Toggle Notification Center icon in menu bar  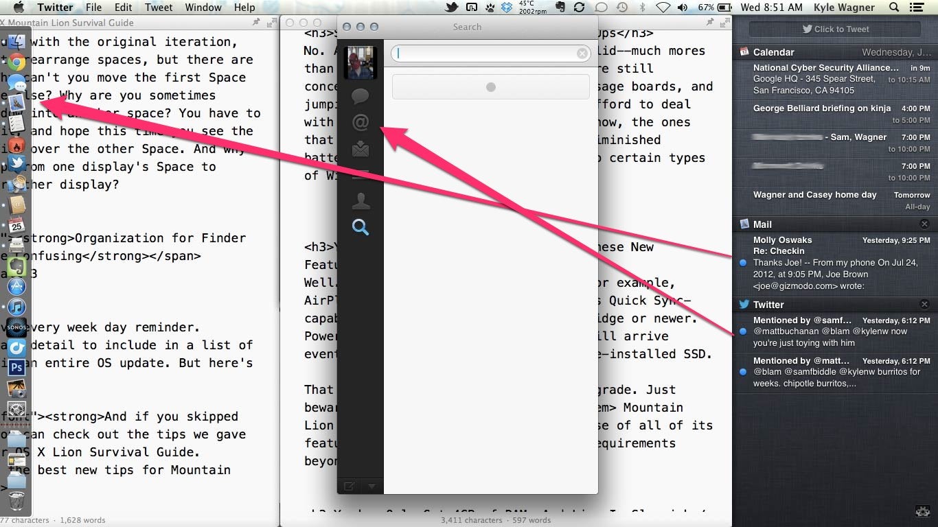(x=915, y=8)
